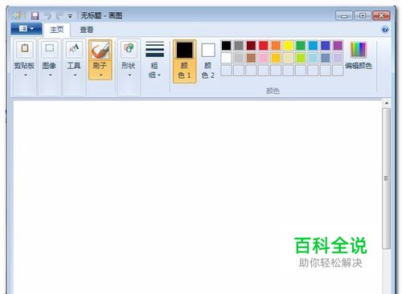This screenshot has width=402, height=294.
Task: Open the Customize Quick Access Toolbar arrow
Action: [x=70, y=16]
